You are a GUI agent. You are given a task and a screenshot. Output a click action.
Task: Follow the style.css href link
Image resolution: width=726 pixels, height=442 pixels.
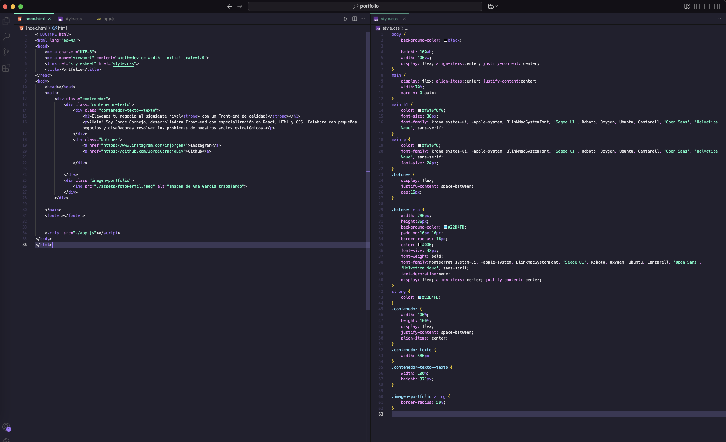[124, 63]
